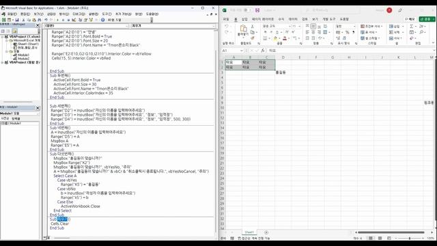437x246 pixels.
Task: Click the Undo arrow in Excel ribbon
Action: click(x=226, y=26)
